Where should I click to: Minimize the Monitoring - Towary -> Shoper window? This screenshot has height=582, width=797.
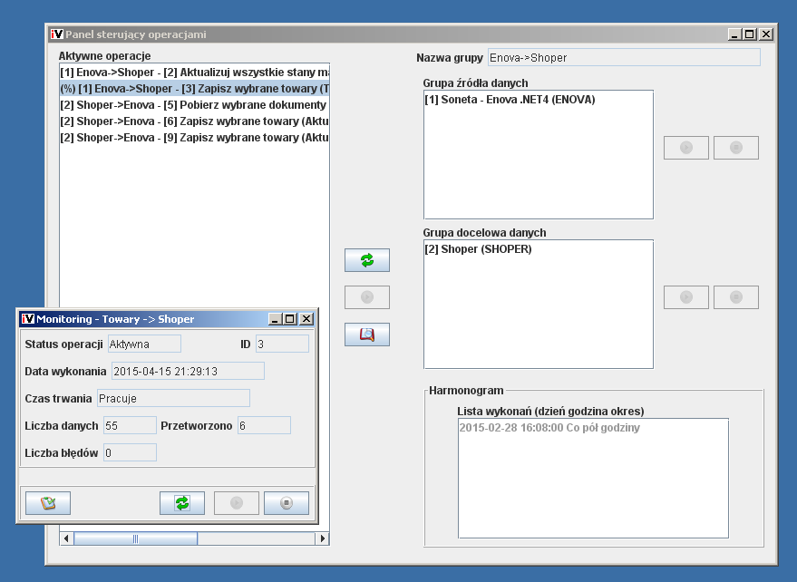pos(275,319)
